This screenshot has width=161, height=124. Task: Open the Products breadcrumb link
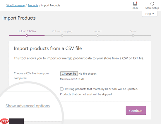tap(33, 5)
